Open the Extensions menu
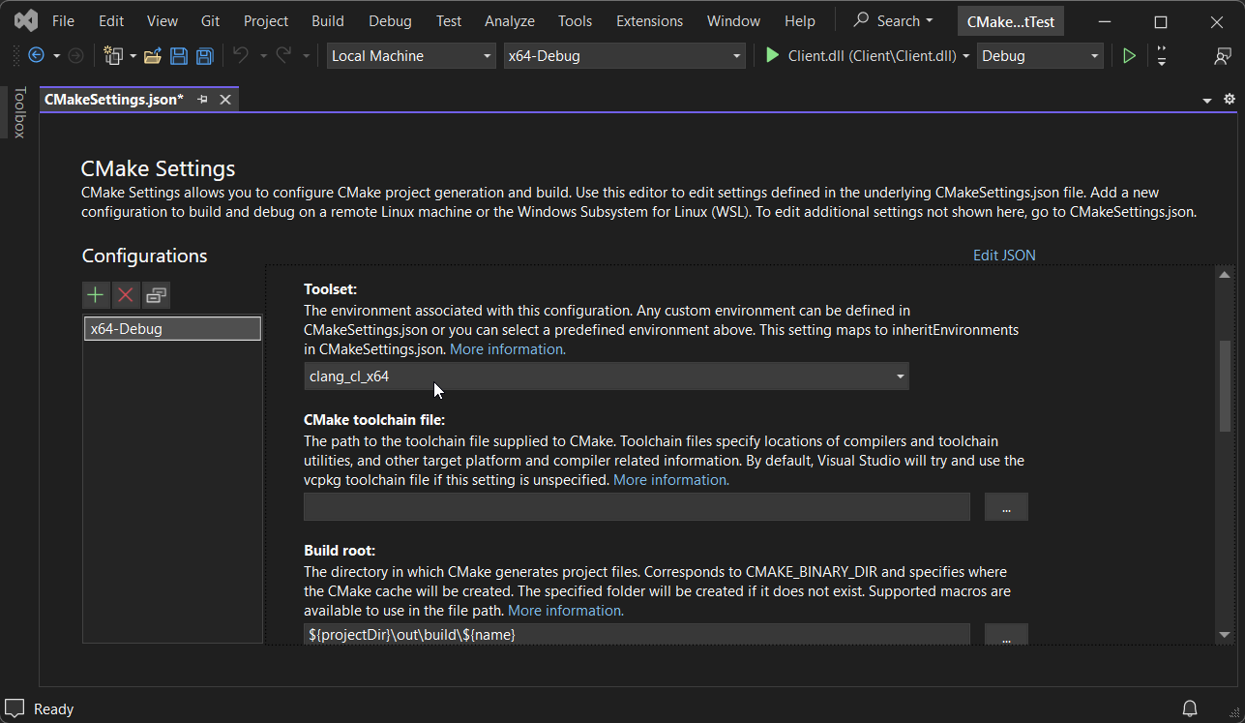The width and height of the screenshot is (1245, 723). pyautogui.click(x=649, y=20)
